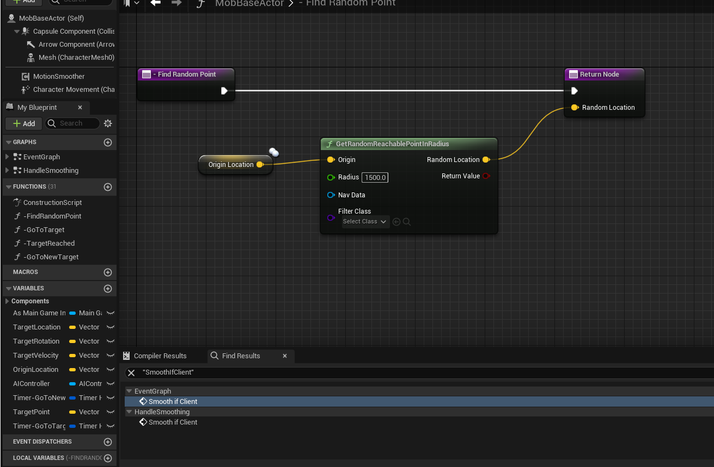The width and height of the screenshot is (714, 467).
Task: Add a new variable with plus icon
Action: tap(108, 288)
